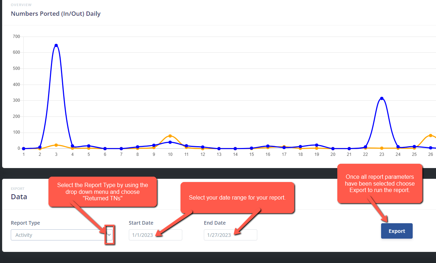Click the blue data point on day 19
This screenshot has width=436, height=263.
click(317, 145)
